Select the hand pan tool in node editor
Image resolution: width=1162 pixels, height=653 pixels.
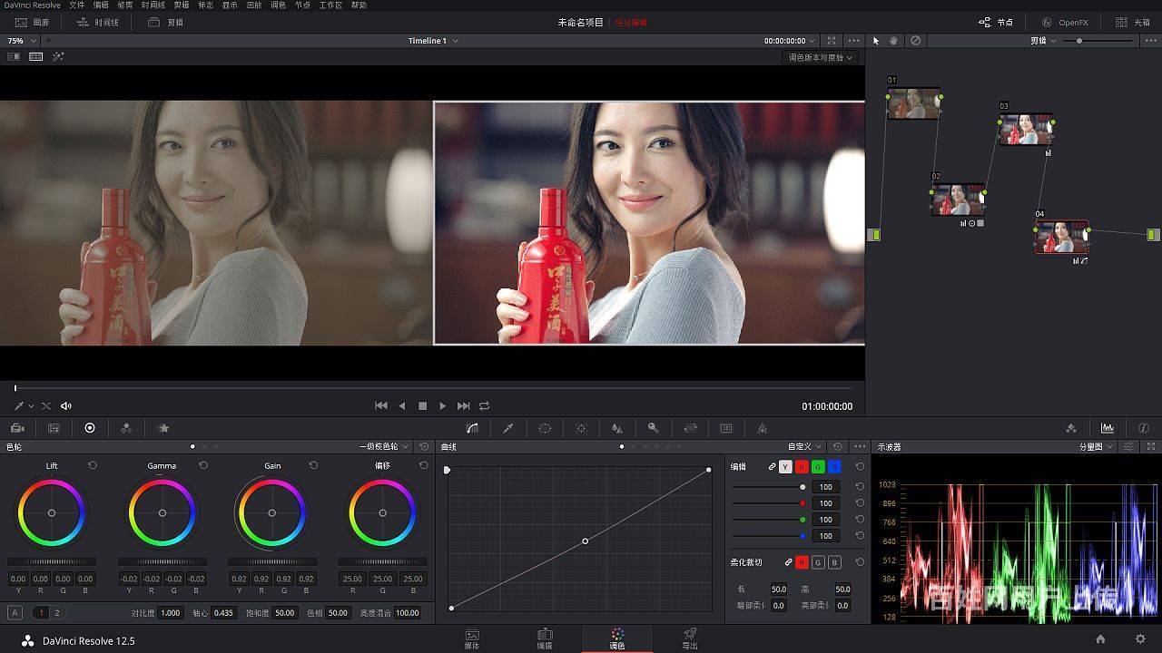coord(894,41)
